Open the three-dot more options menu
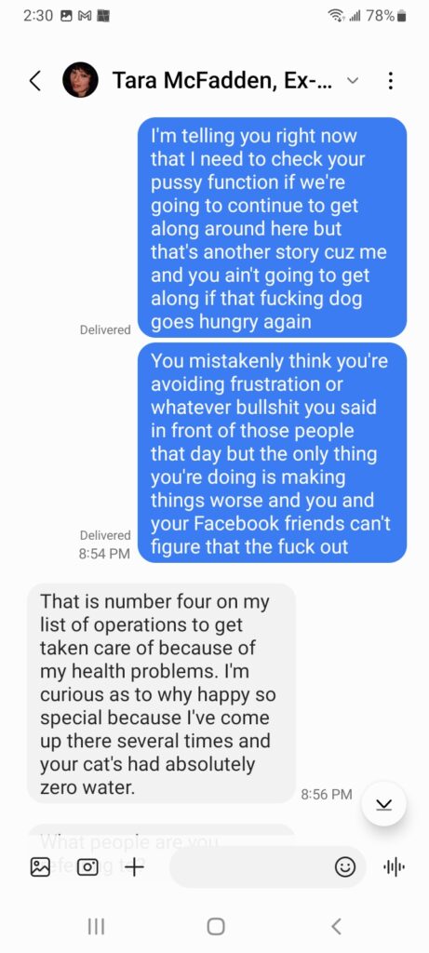This screenshot has height=953, width=429. [x=391, y=80]
